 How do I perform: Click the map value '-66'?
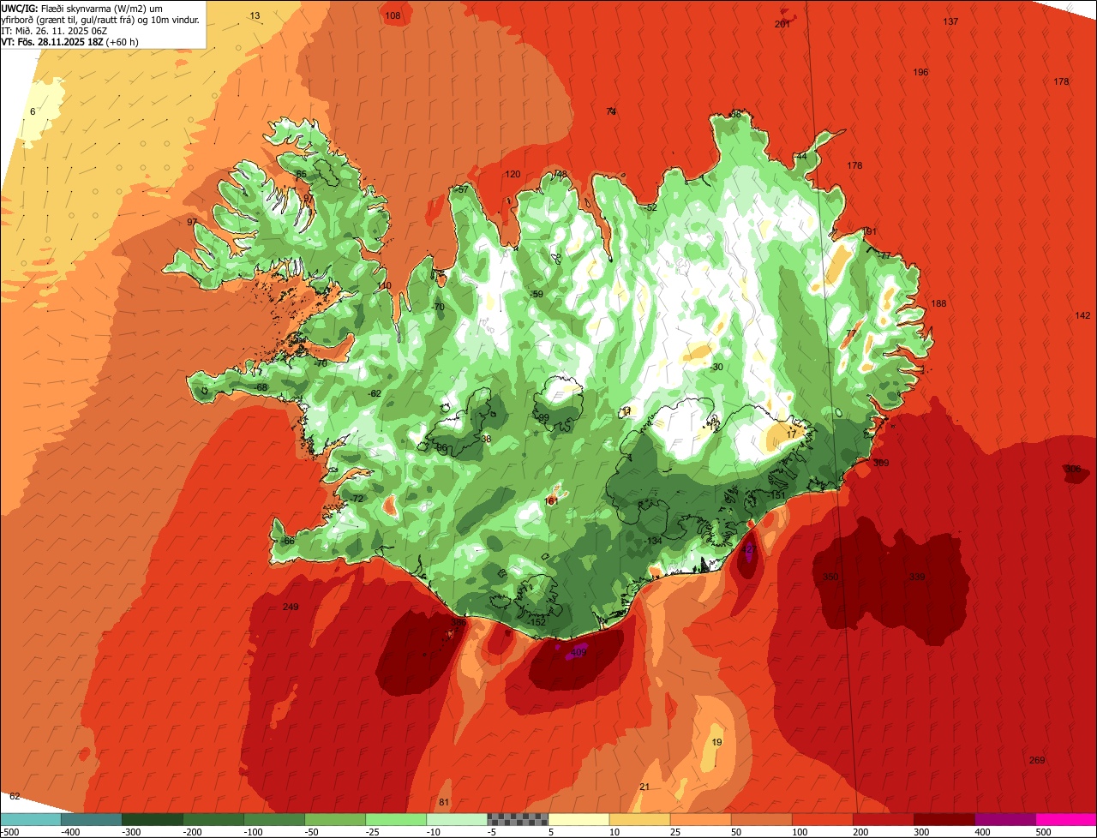coord(288,542)
